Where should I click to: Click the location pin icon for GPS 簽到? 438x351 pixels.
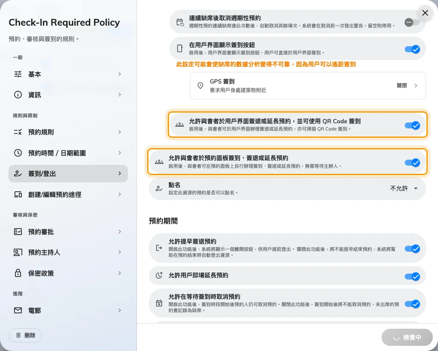coord(200,86)
